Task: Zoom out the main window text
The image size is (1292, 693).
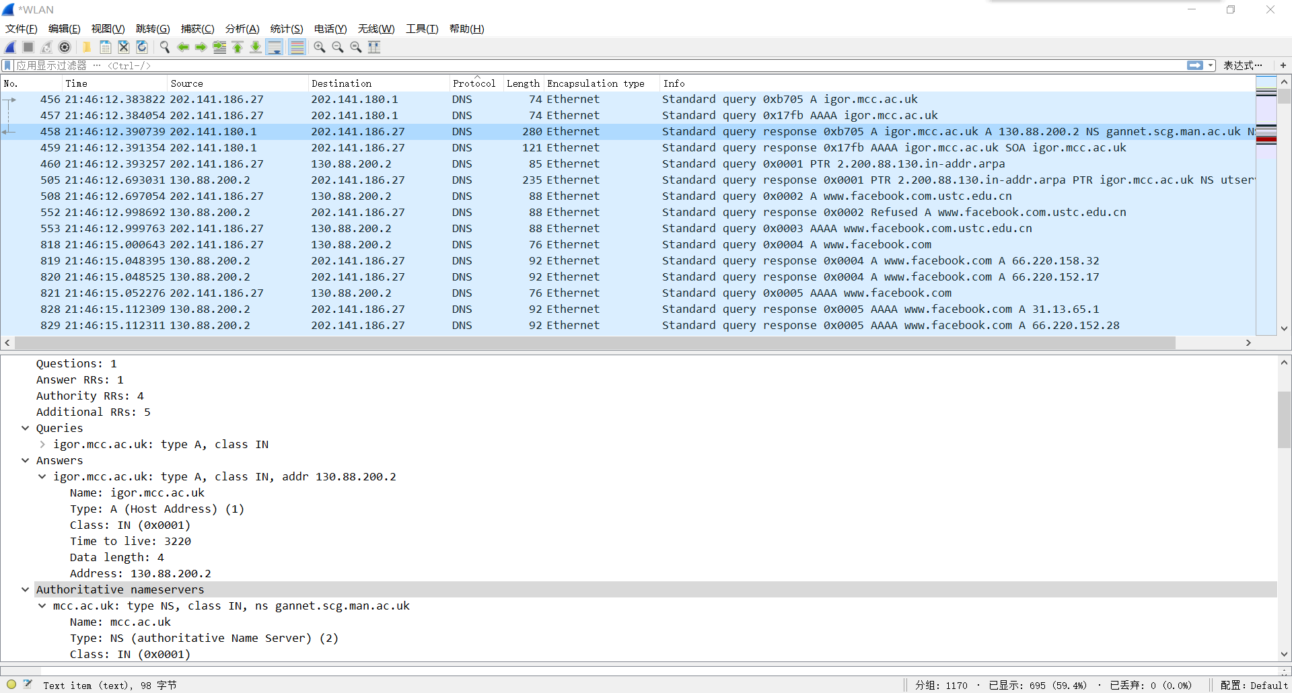Action: (338, 47)
